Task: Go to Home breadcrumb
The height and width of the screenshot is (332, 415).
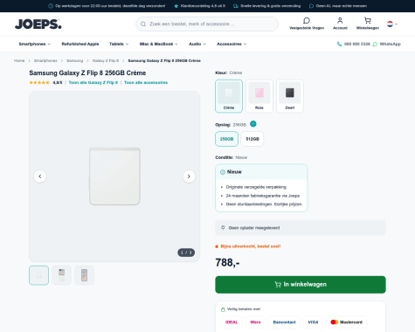Action: point(19,60)
